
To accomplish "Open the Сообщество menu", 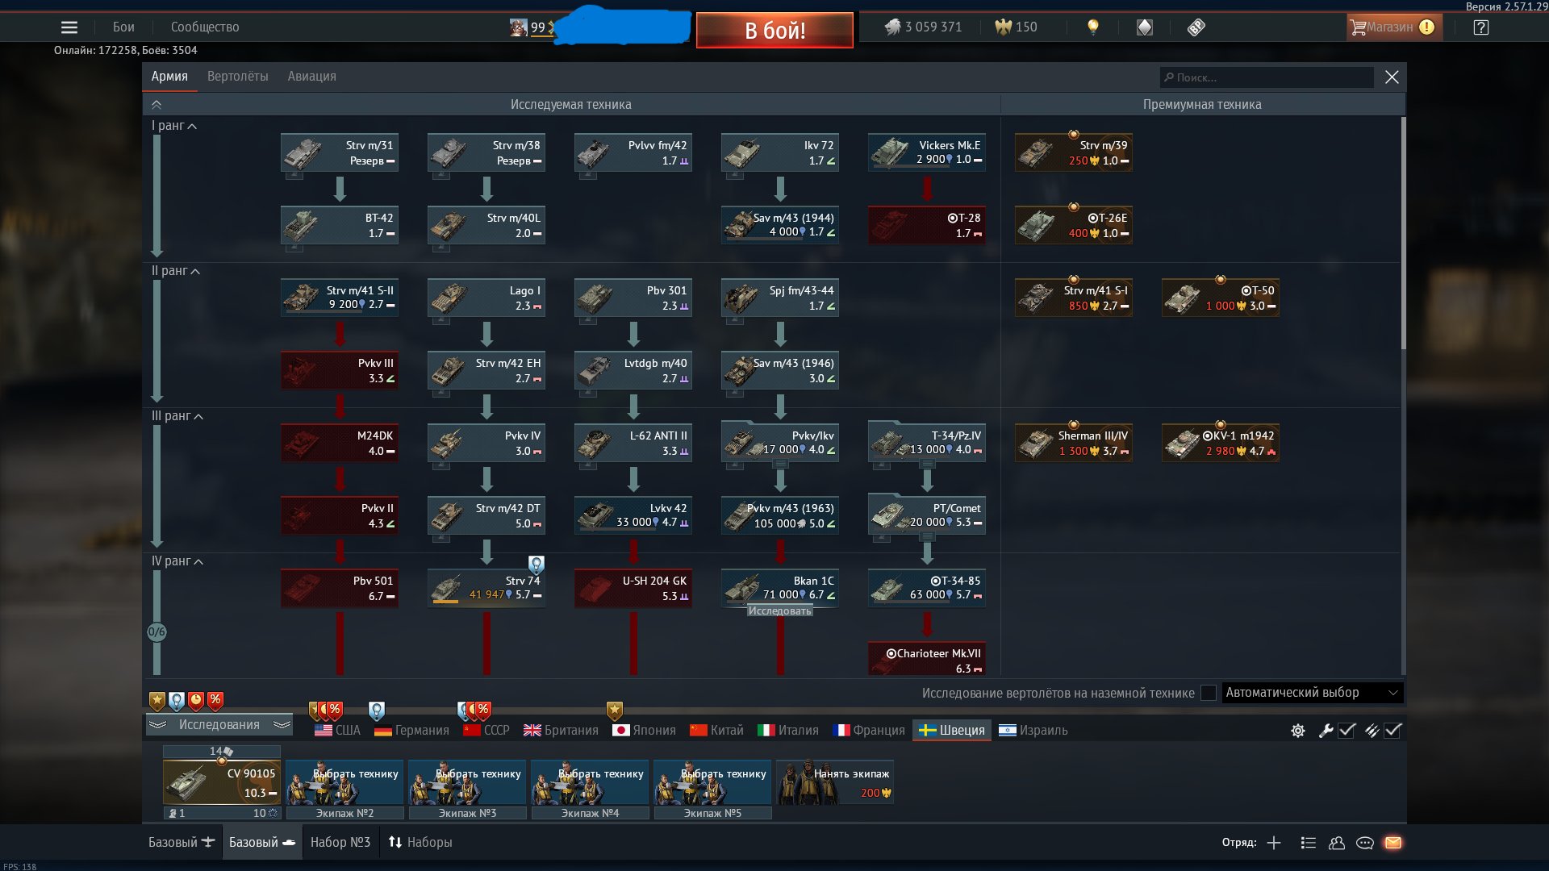I will pyautogui.click(x=205, y=27).
